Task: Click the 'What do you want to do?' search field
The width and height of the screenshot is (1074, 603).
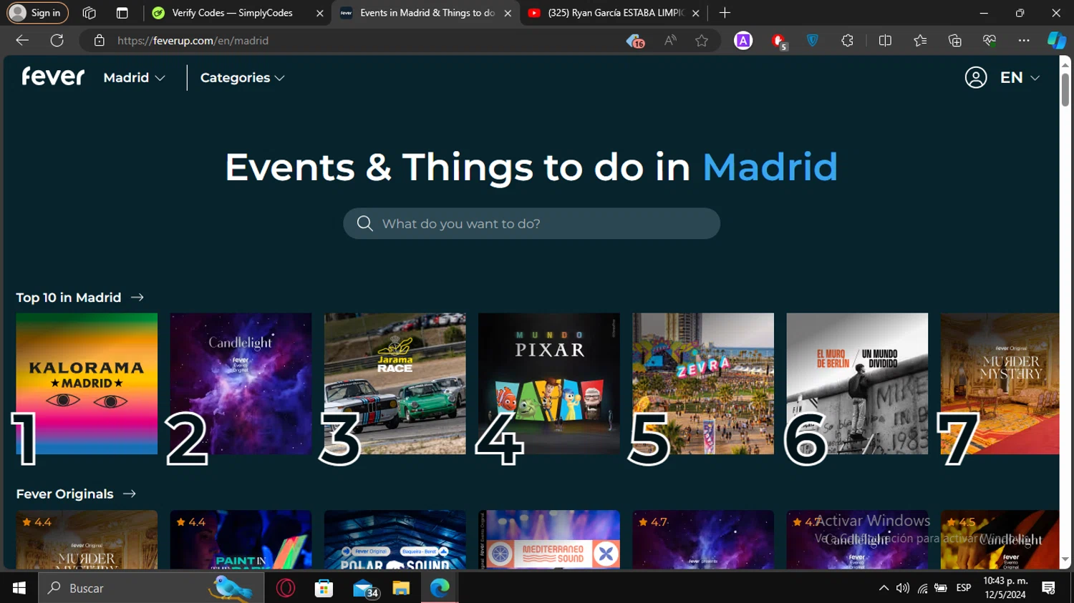Action: 531,224
